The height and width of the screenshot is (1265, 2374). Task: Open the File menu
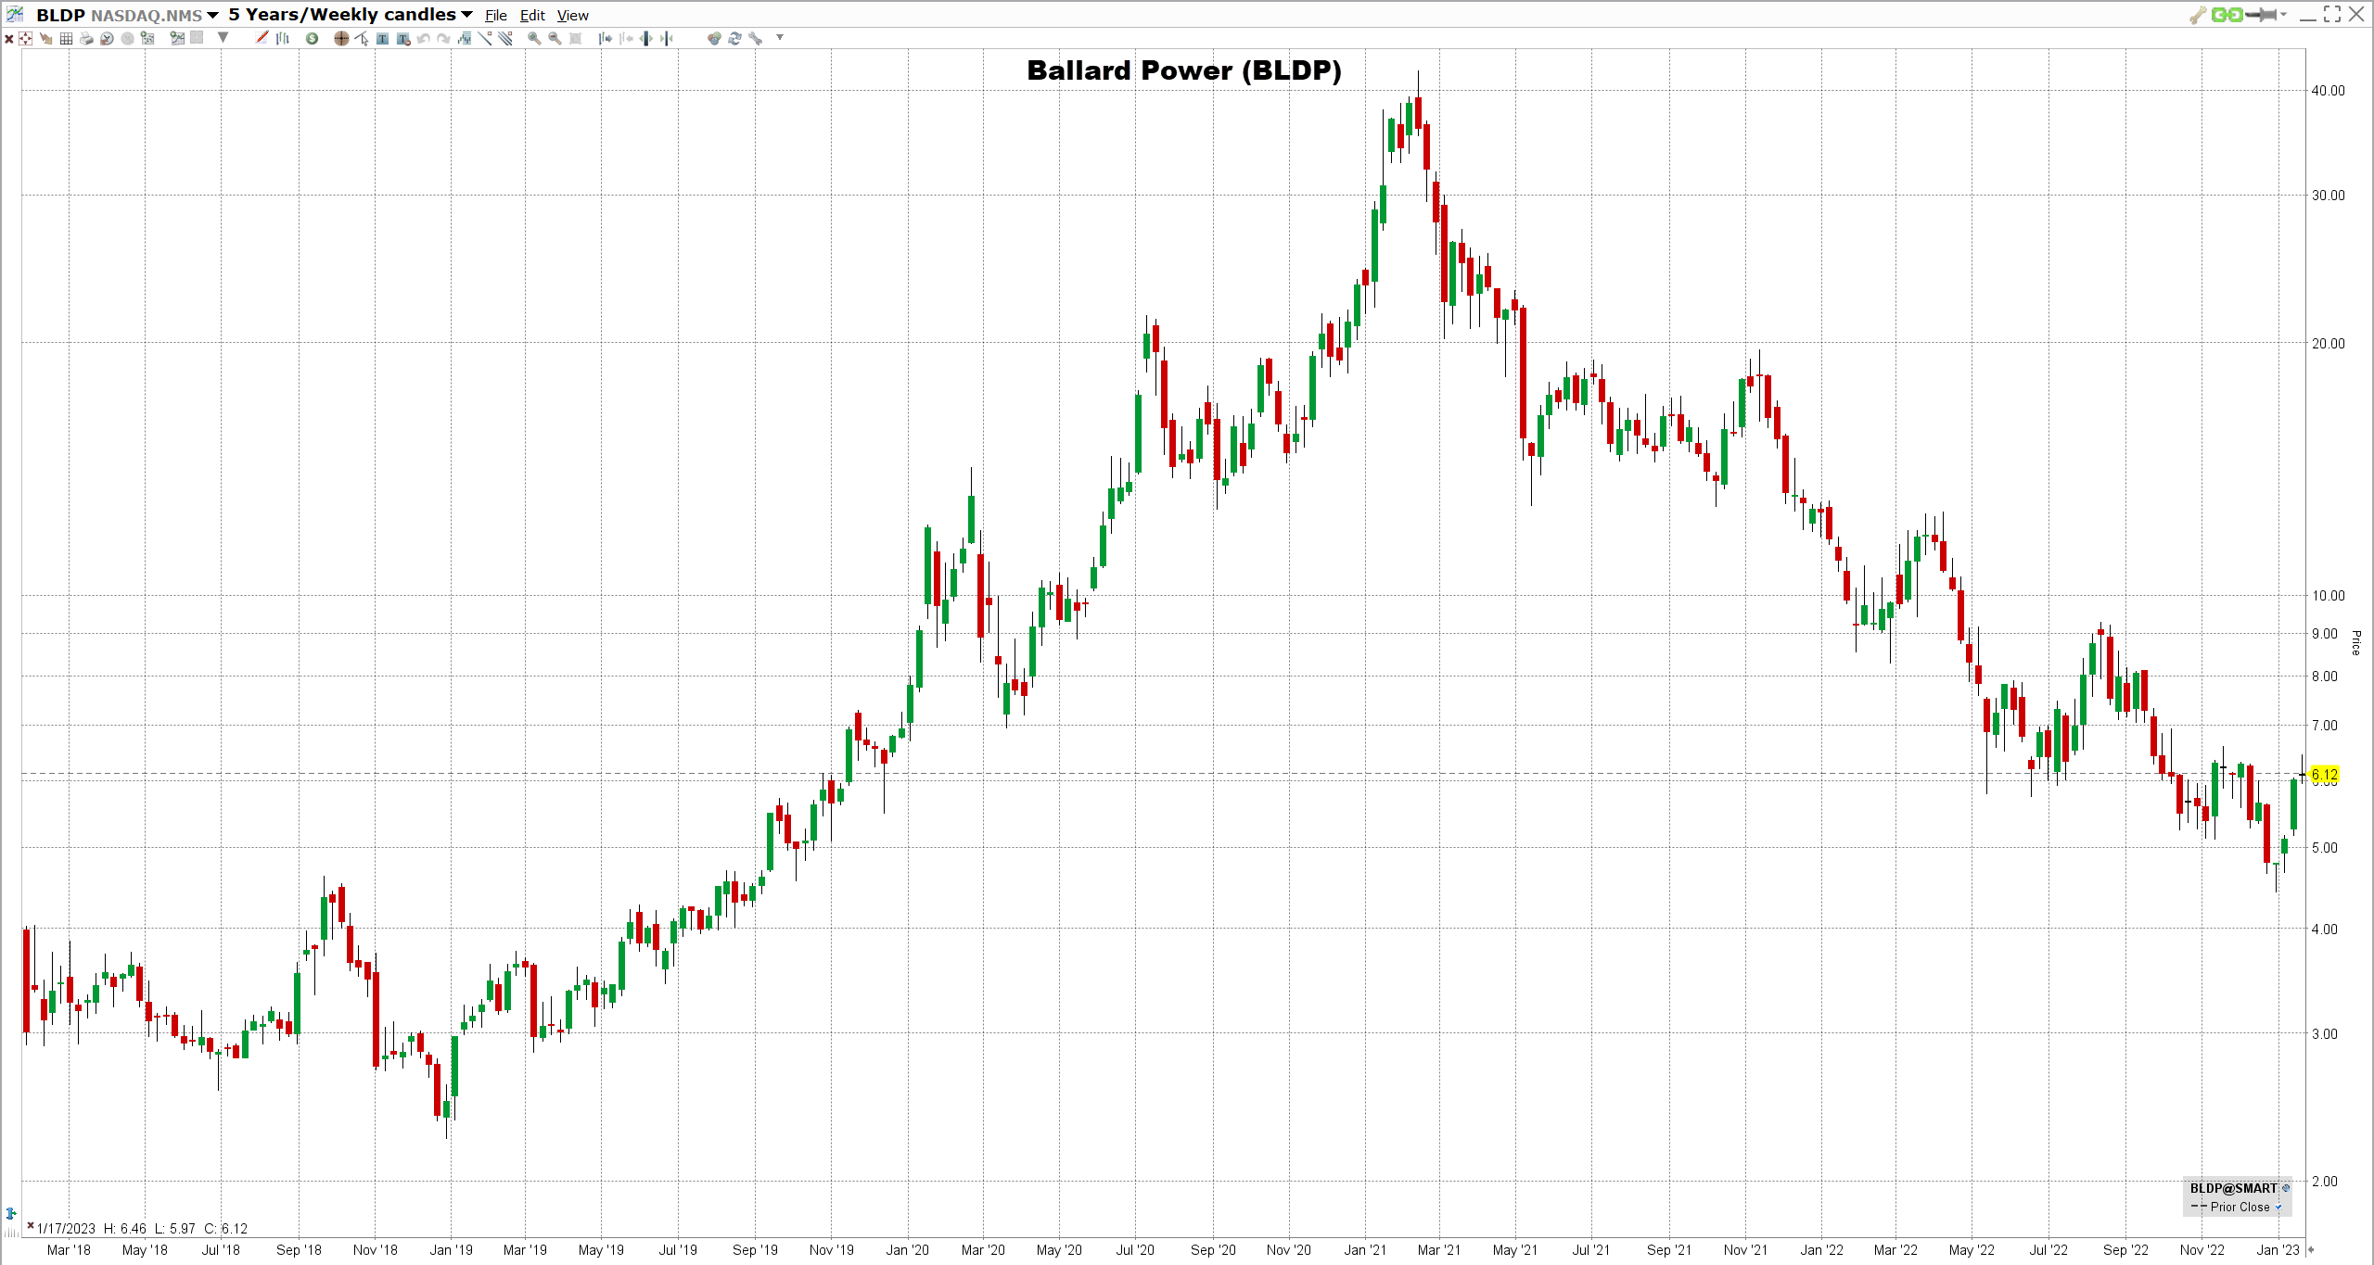pyautogui.click(x=496, y=16)
